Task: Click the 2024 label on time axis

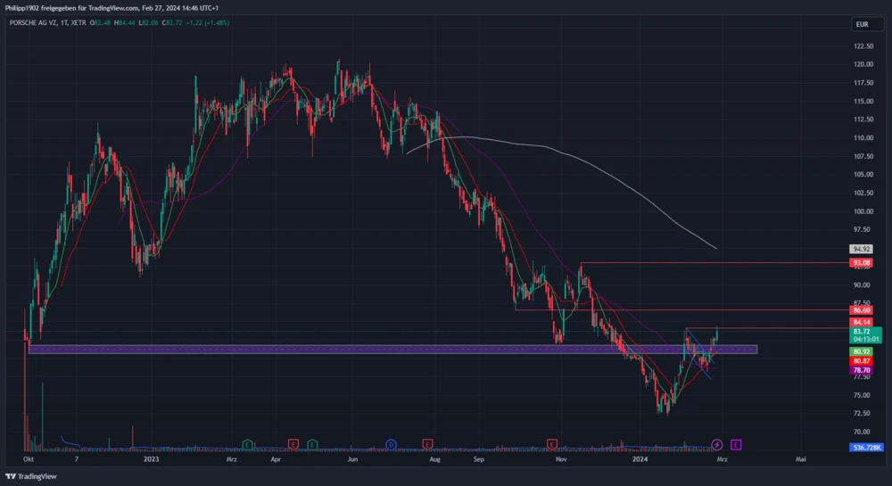Action: 640,459
